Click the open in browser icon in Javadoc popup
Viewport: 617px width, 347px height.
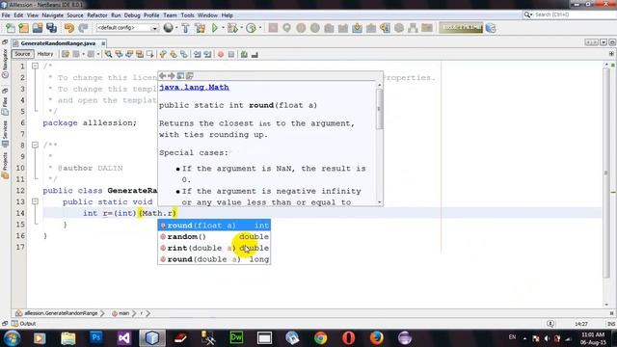(180, 75)
